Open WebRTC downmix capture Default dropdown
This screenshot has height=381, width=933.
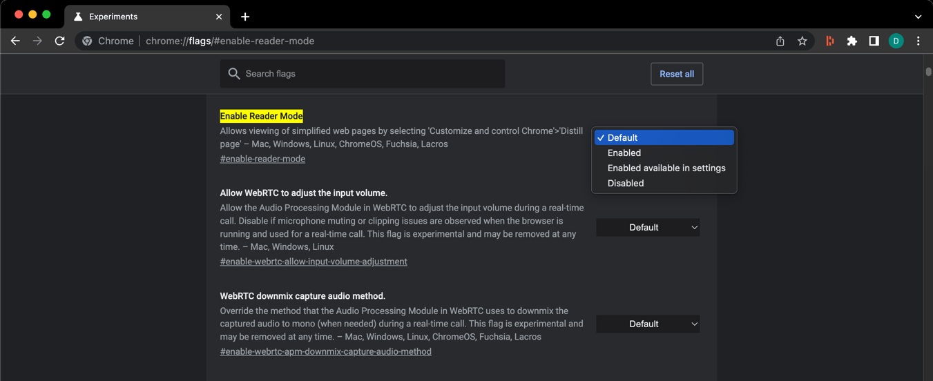click(x=648, y=324)
